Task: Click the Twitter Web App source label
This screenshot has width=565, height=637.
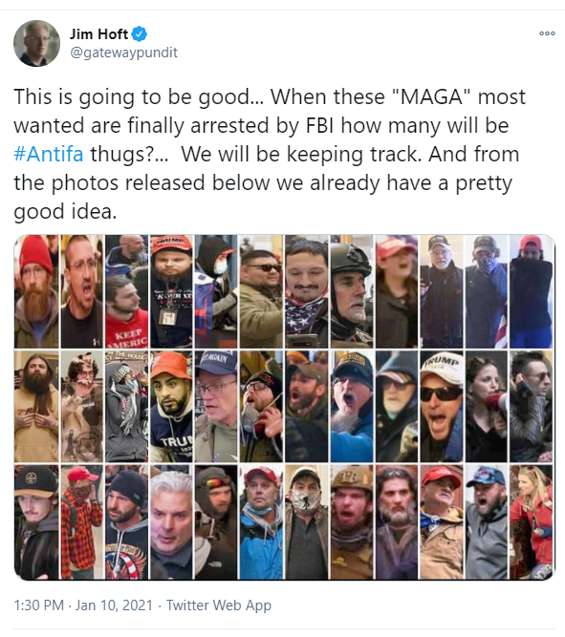Action: [x=218, y=605]
